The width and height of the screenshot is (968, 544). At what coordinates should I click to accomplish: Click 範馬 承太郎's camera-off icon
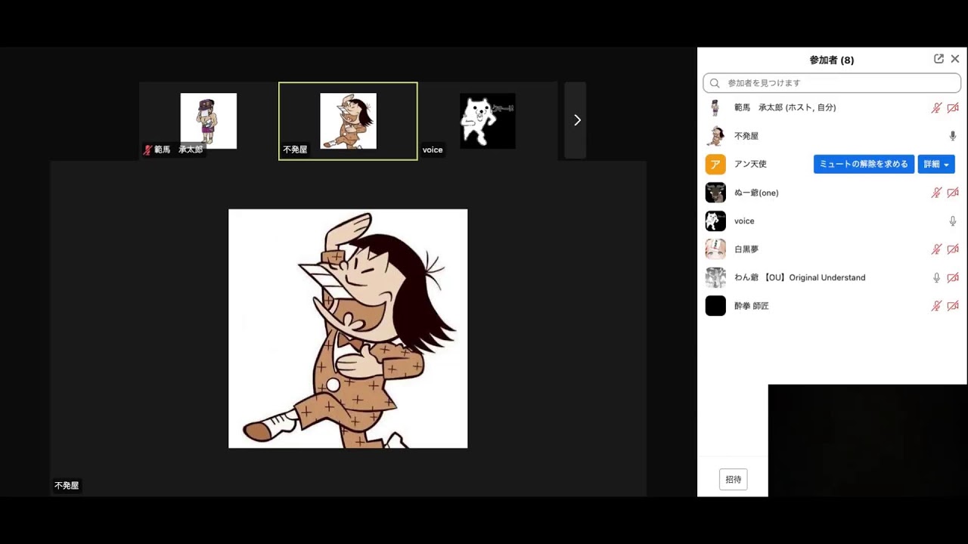(x=953, y=108)
